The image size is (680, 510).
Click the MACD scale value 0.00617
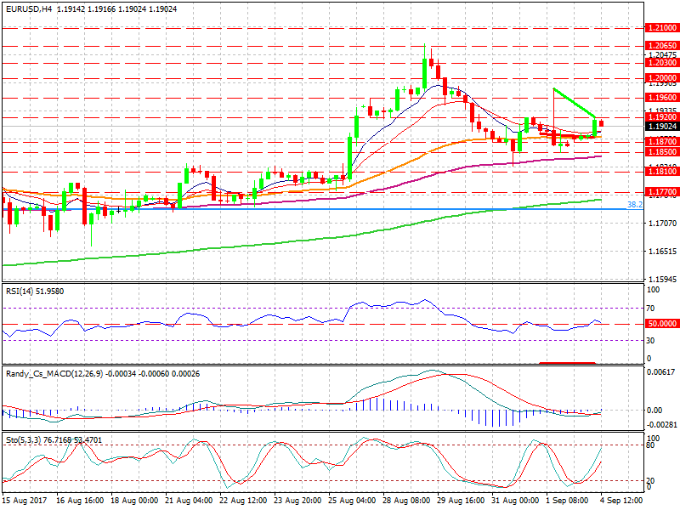[x=661, y=372]
